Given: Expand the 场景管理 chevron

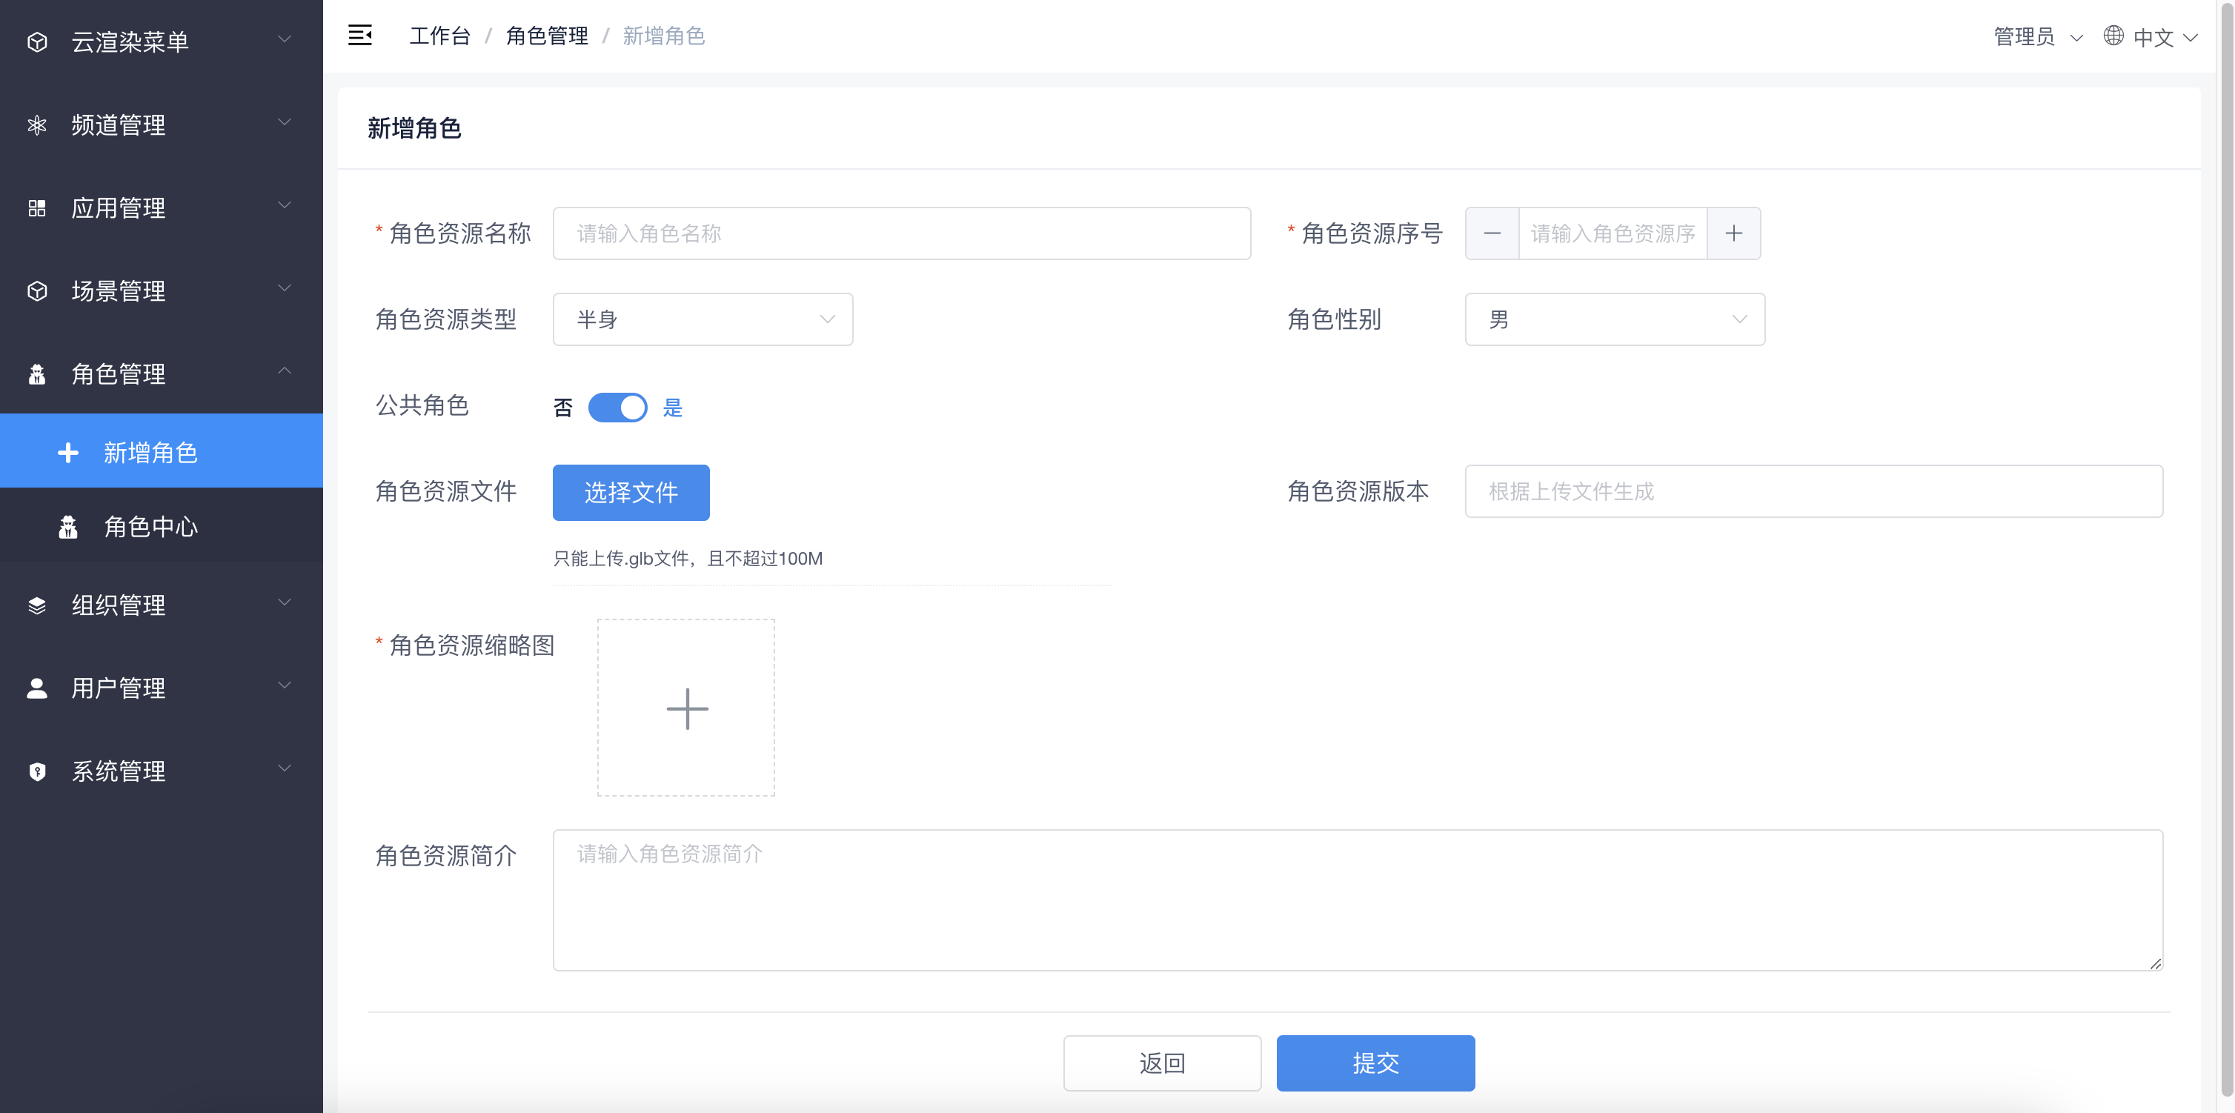Looking at the screenshot, I should 285,288.
